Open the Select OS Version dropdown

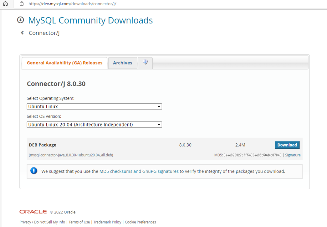click(94, 125)
